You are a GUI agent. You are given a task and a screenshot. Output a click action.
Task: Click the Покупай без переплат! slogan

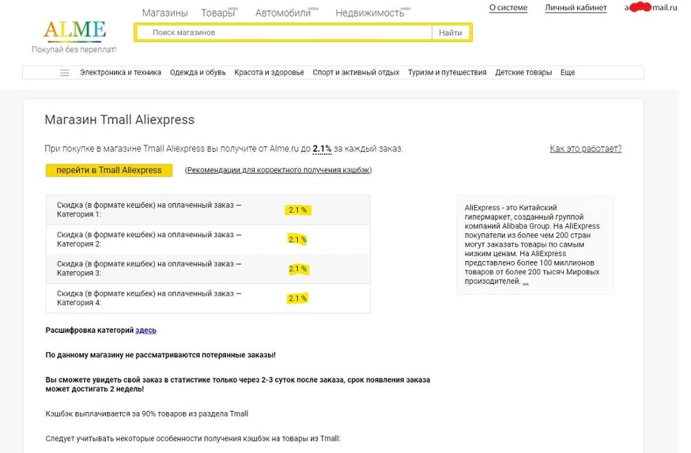[74, 50]
